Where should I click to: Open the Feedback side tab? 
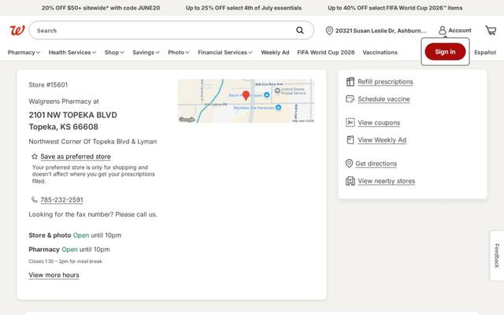coord(497,255)
